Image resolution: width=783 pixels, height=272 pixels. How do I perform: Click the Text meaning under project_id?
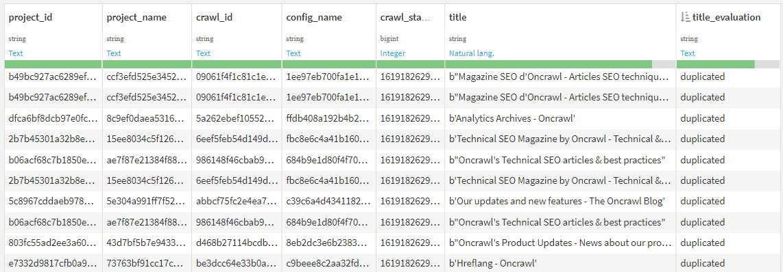(x=16, y=53)
